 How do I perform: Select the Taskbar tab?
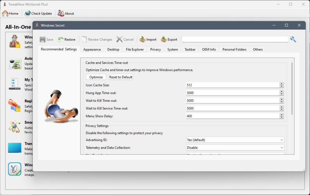[x=190, y=49]
